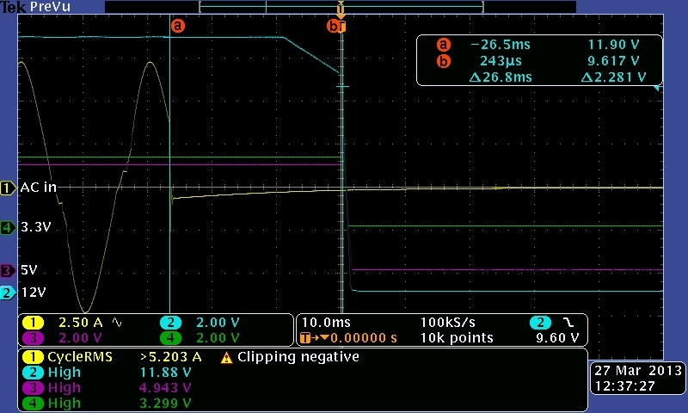Click the cursor "b" marker above the graticule

[333, 26]
